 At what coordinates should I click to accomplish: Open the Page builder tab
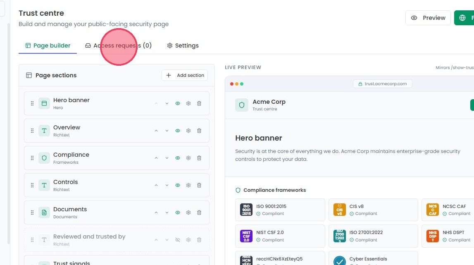48,45
